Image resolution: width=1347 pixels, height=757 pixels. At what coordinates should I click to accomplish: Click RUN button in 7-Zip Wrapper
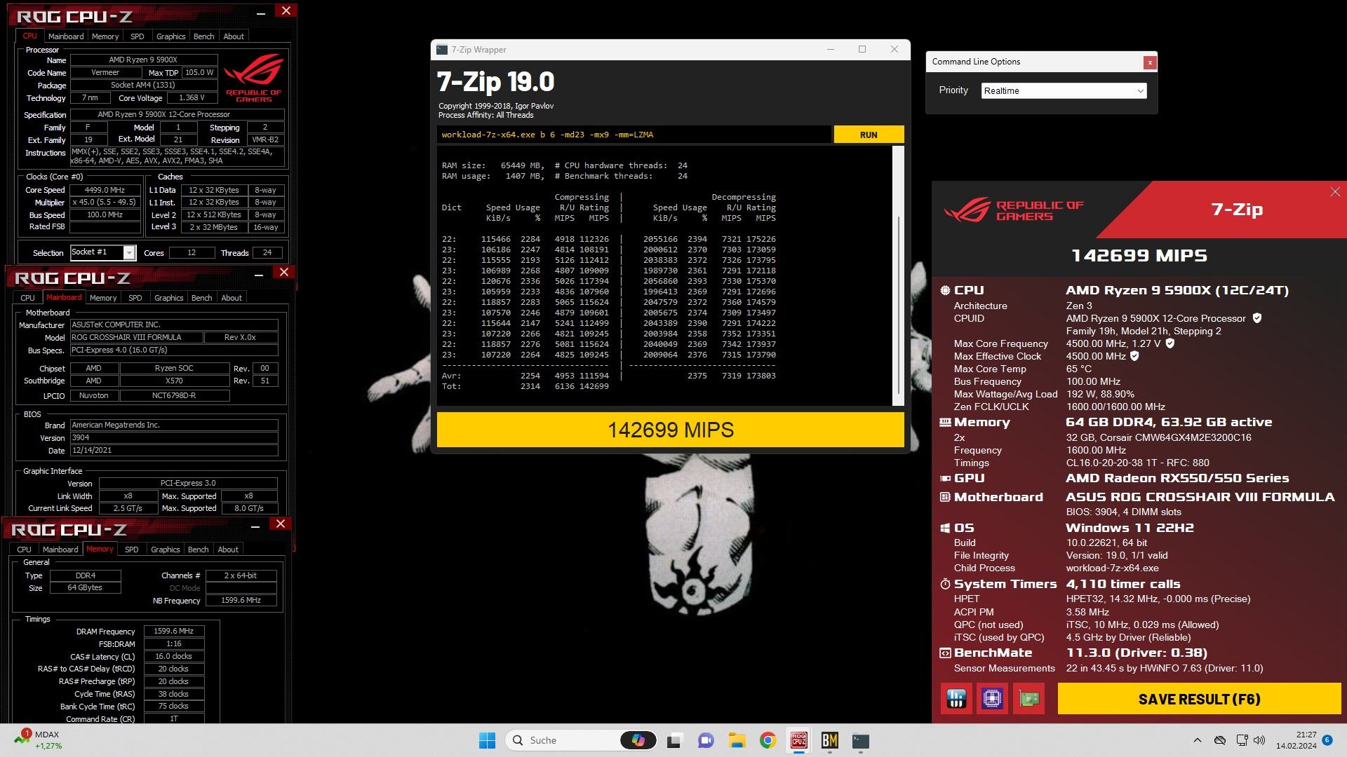[x=869, y=135]
